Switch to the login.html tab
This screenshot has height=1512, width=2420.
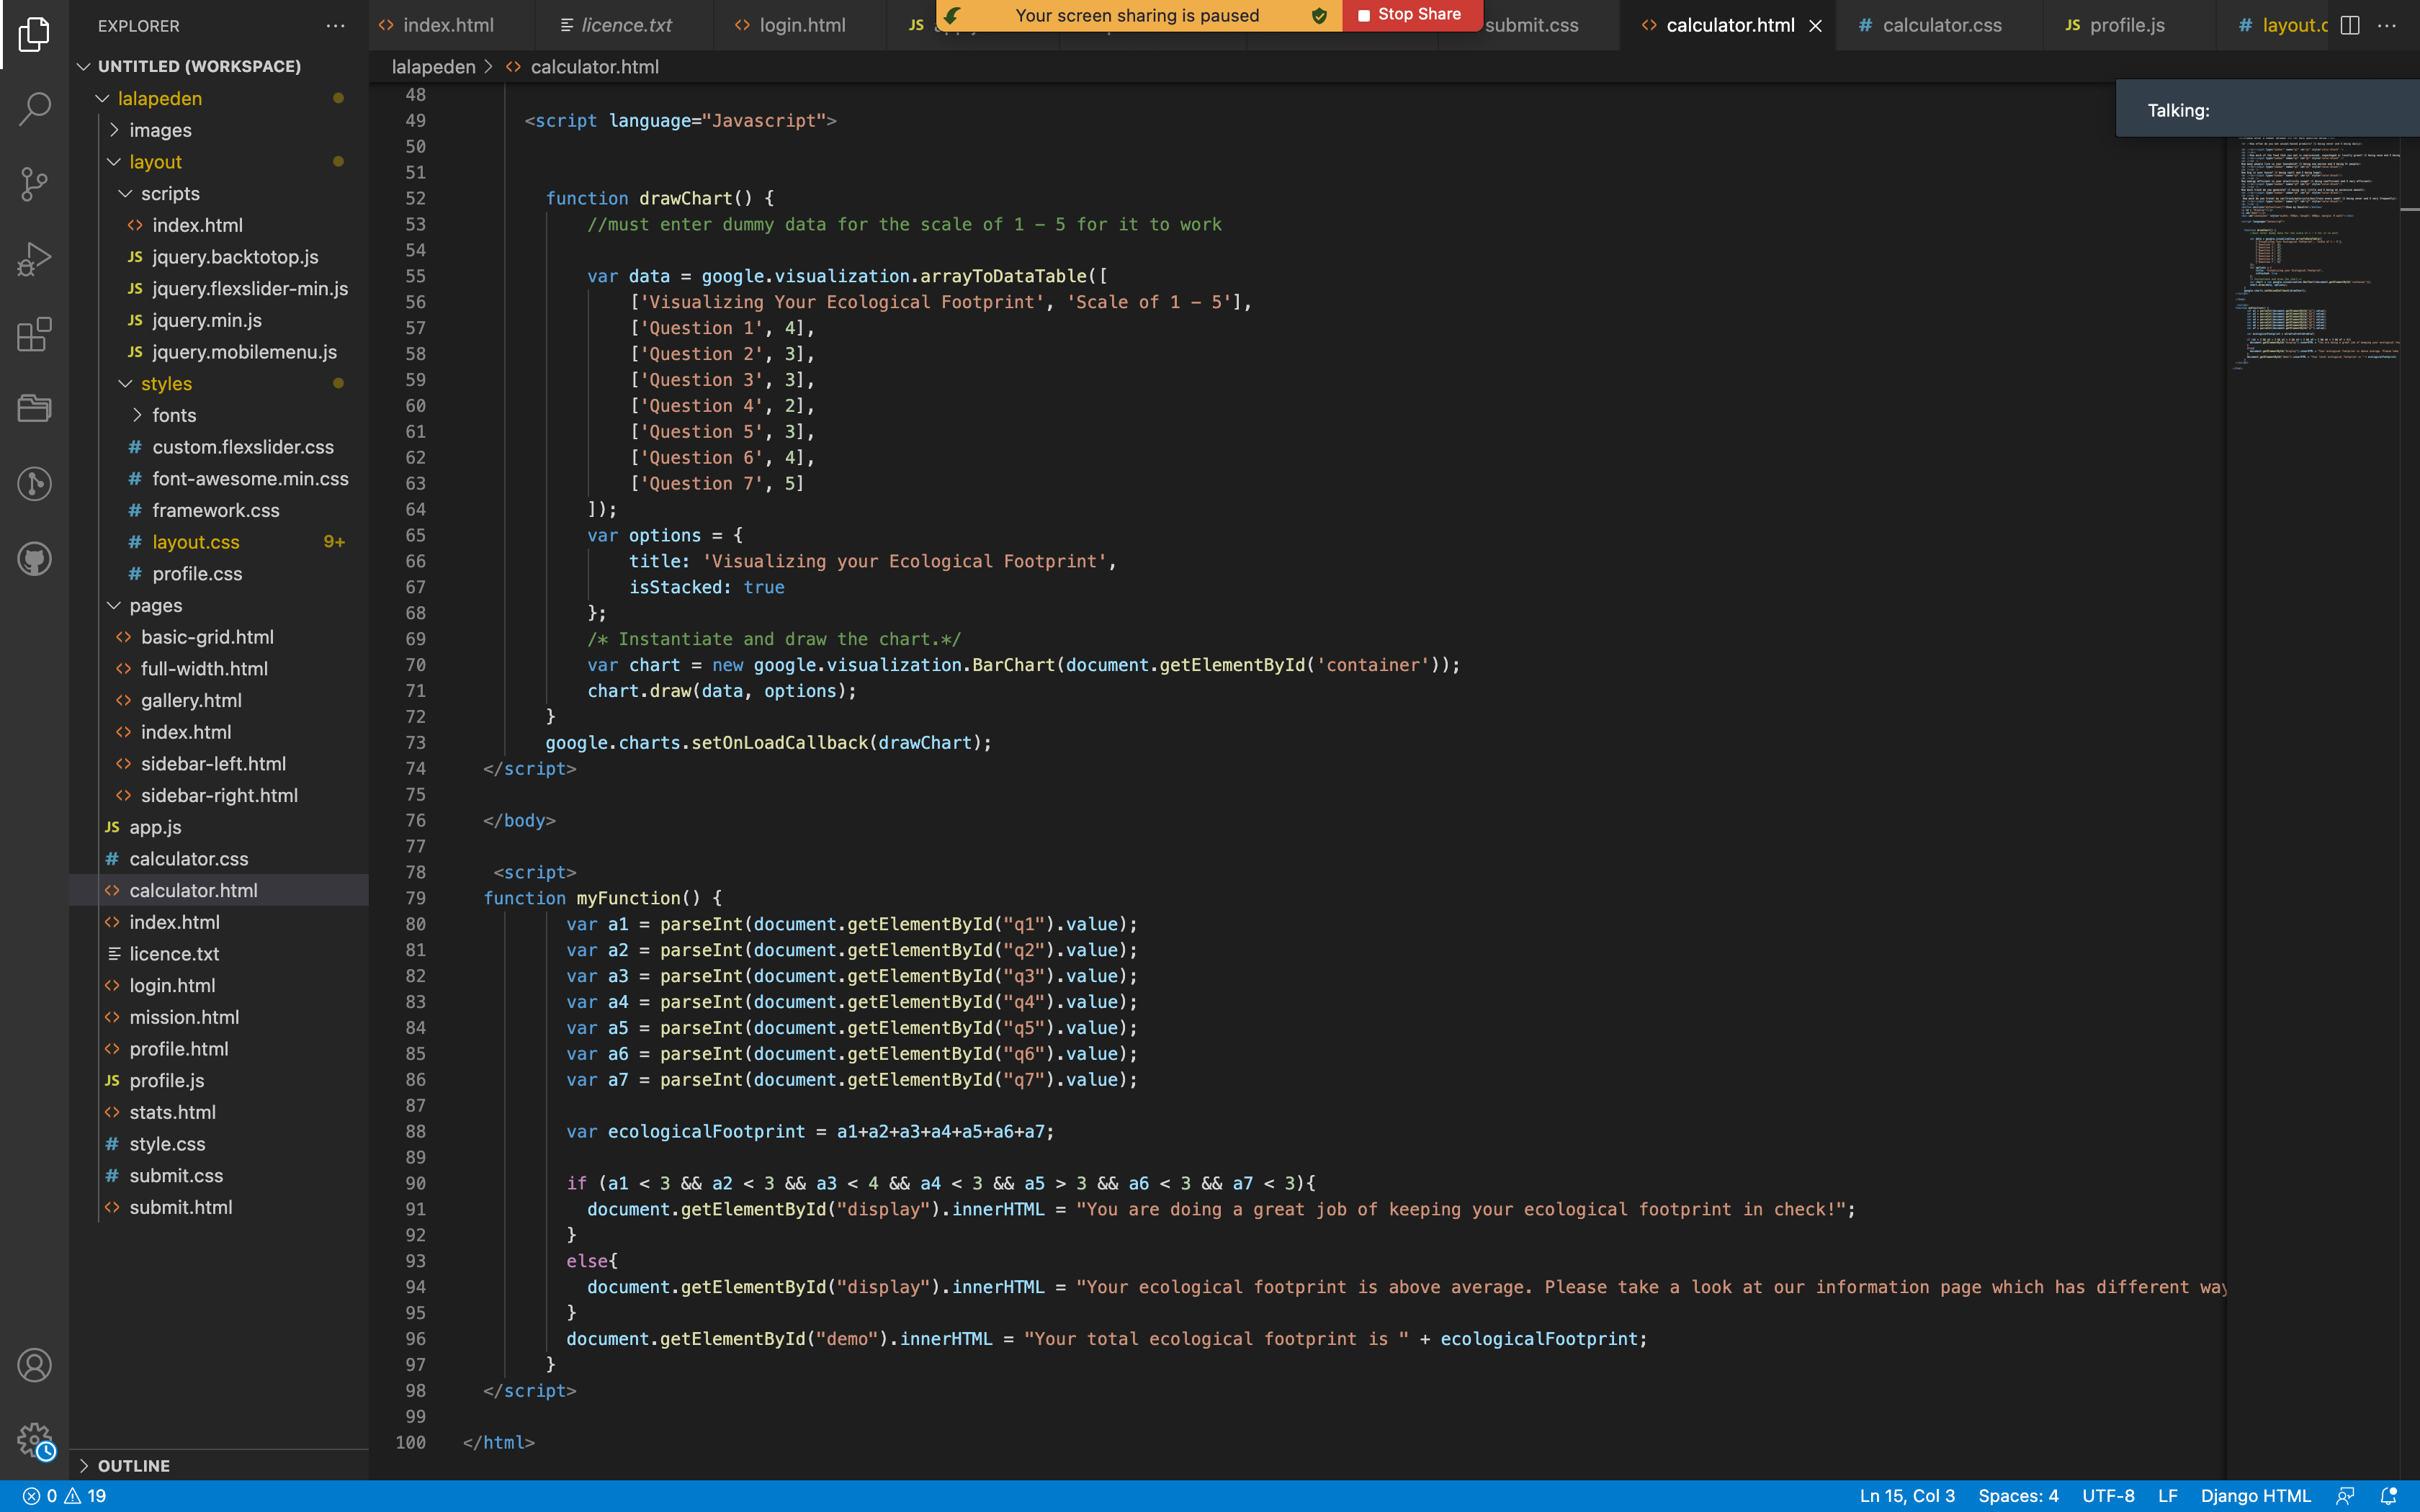tap(801, 25)
